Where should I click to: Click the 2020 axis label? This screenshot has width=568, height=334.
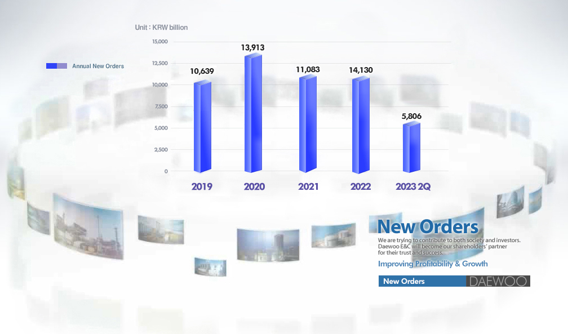[x=254, y=186]
